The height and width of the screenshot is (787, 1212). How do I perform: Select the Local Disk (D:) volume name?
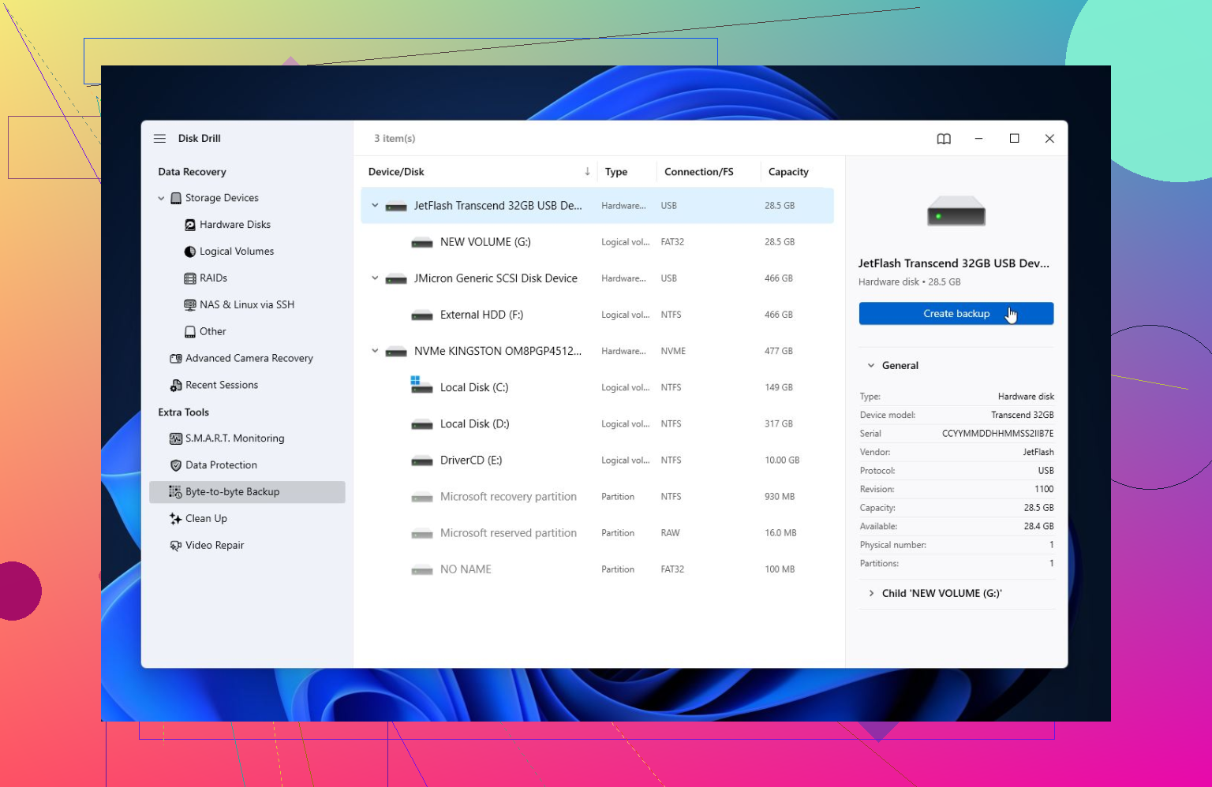coord(475,424)
